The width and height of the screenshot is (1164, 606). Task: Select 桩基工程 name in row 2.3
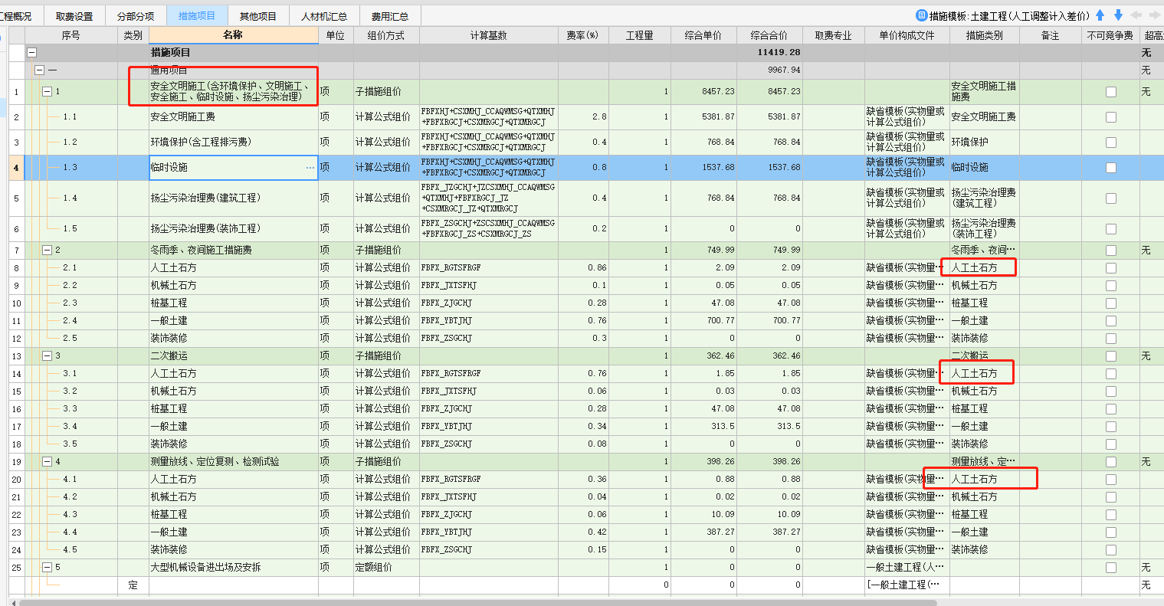click(234, 303)
